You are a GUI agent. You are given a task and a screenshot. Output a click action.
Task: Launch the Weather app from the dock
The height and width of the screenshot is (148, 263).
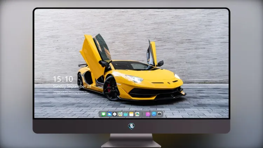click(x=109, y=114)
